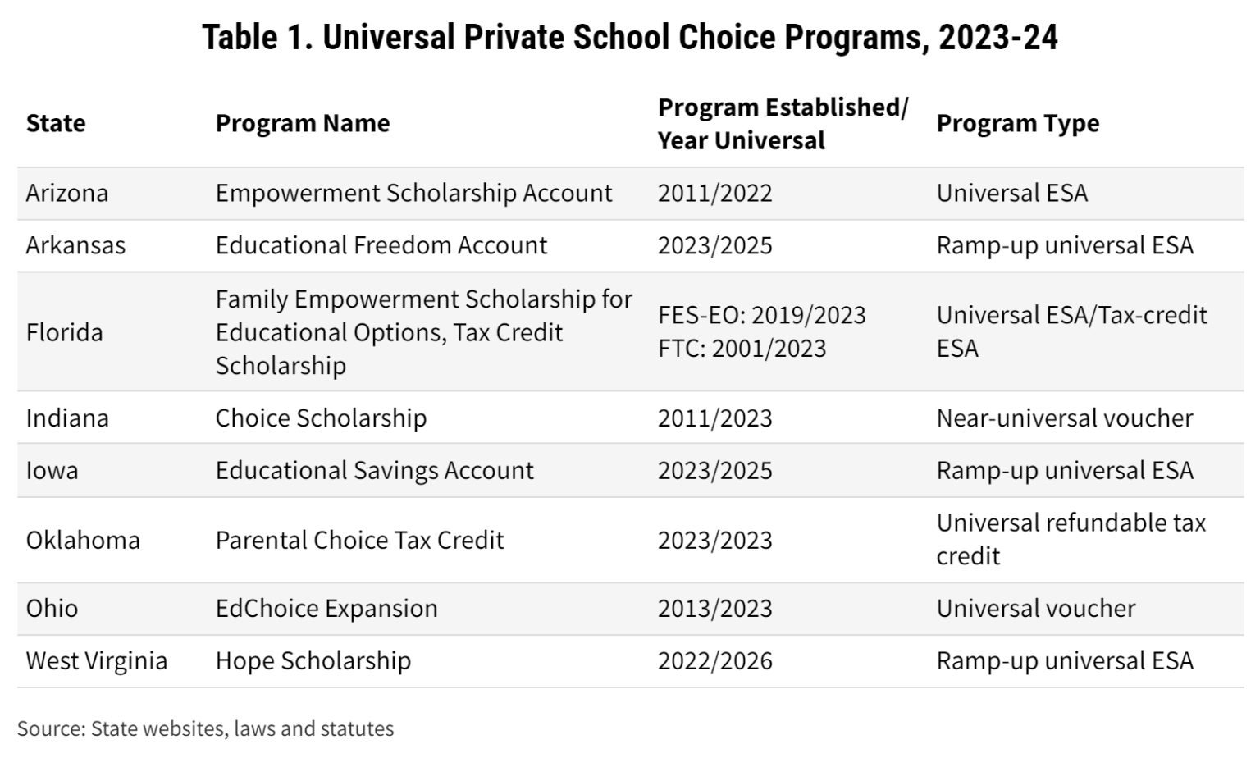Click the table title heading
Image resolution: width=1260 pixels, height=758 pixels.
coord(630,37)
